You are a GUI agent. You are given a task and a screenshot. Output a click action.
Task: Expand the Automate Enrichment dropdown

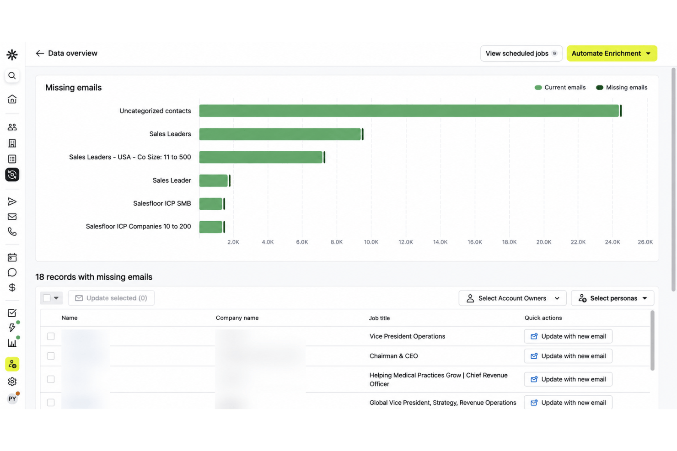612,53
